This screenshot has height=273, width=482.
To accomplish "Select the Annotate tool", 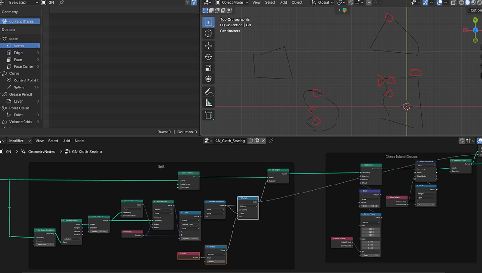I will (209, 92).
